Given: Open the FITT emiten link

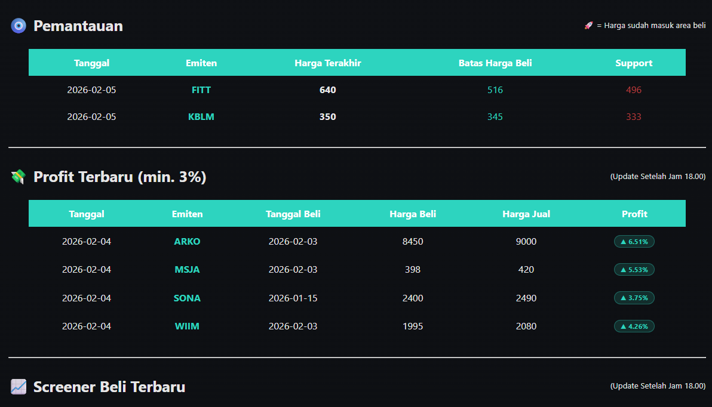Looking at the screenshot, I should pyautogui.click(x=201, y=90).
